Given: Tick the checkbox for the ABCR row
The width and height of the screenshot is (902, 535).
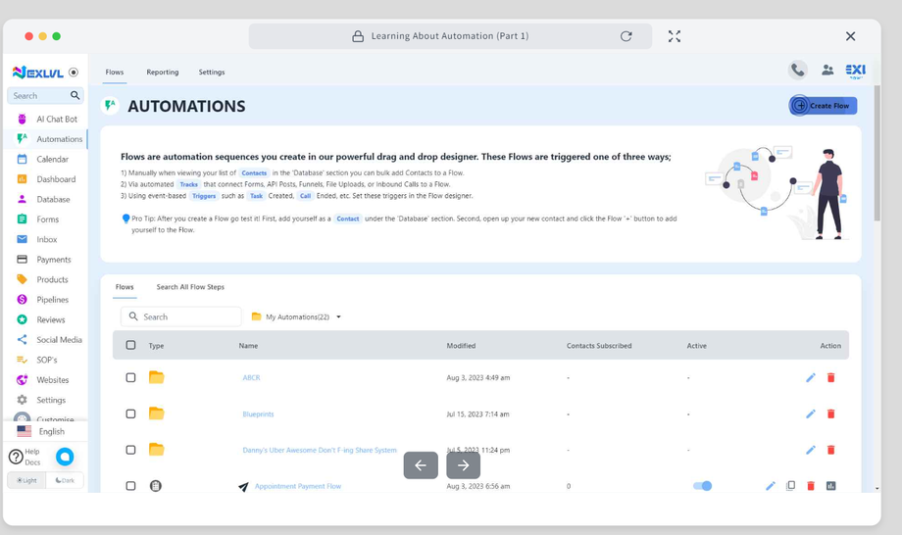Looking at the screenshot, I should coord(130,377).
